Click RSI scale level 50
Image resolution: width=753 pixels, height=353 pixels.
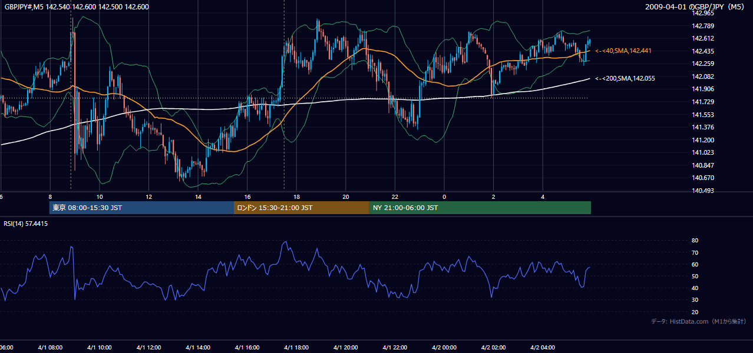[x=695, y=276]
